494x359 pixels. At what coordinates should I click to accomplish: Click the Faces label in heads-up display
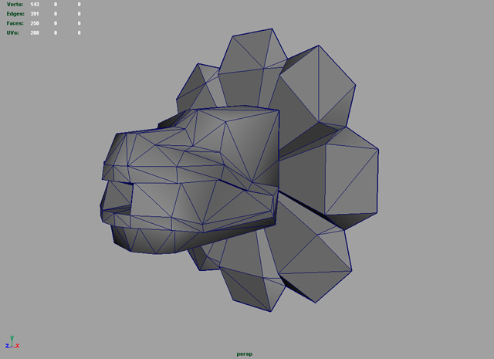[15, 23]
